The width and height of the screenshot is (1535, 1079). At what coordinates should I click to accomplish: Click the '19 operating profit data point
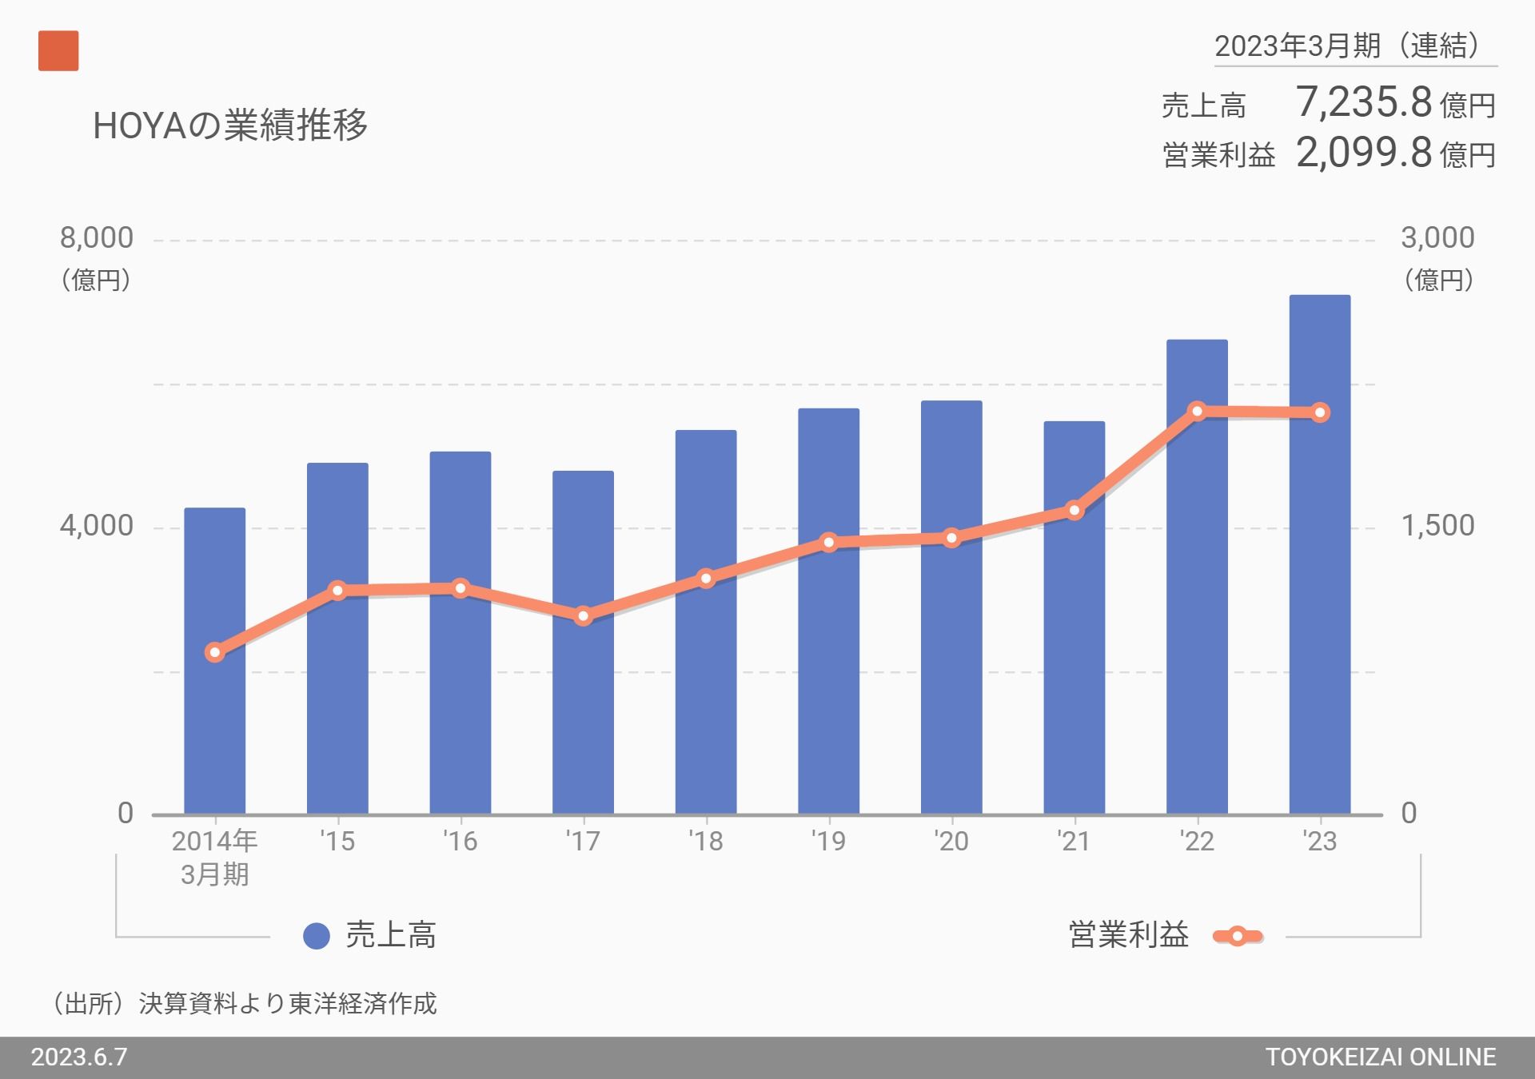[x=828, y=543]
